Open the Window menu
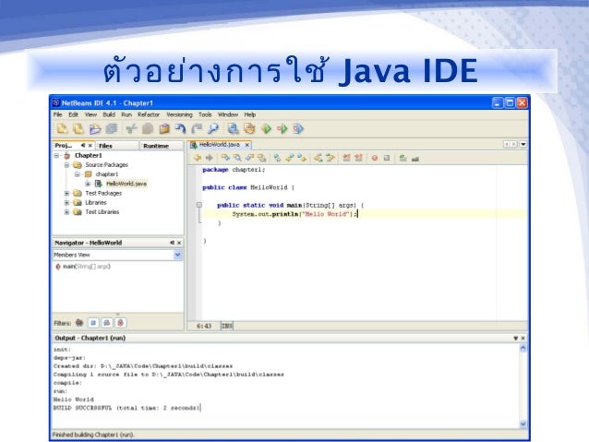Viewport: 589px width, 442px height. point(228,114)
